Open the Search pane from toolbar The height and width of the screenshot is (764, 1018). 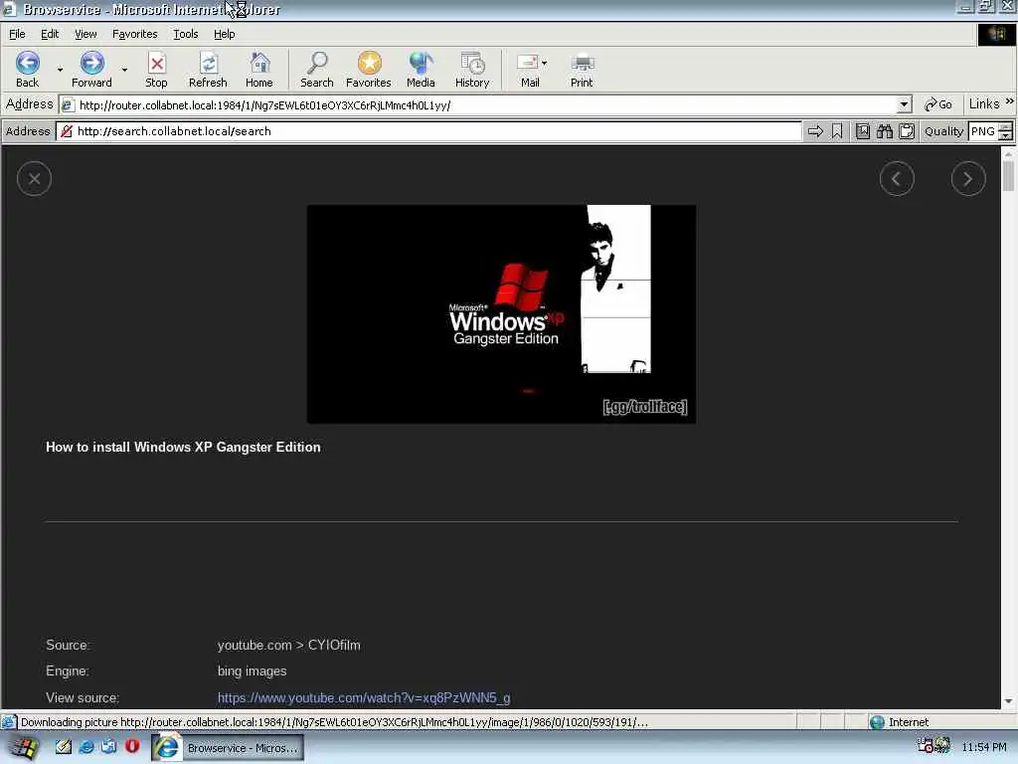(317, 70)
